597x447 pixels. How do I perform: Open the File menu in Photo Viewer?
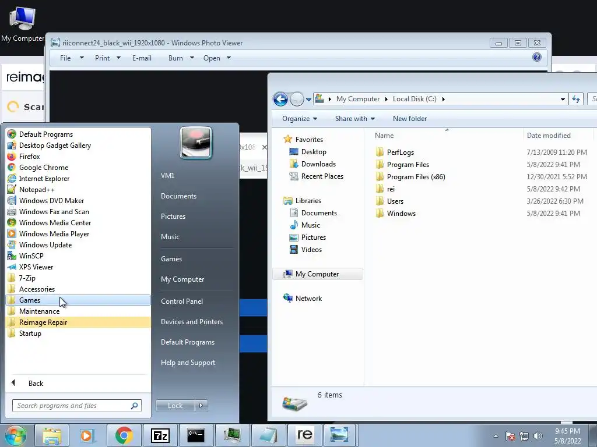72,58
